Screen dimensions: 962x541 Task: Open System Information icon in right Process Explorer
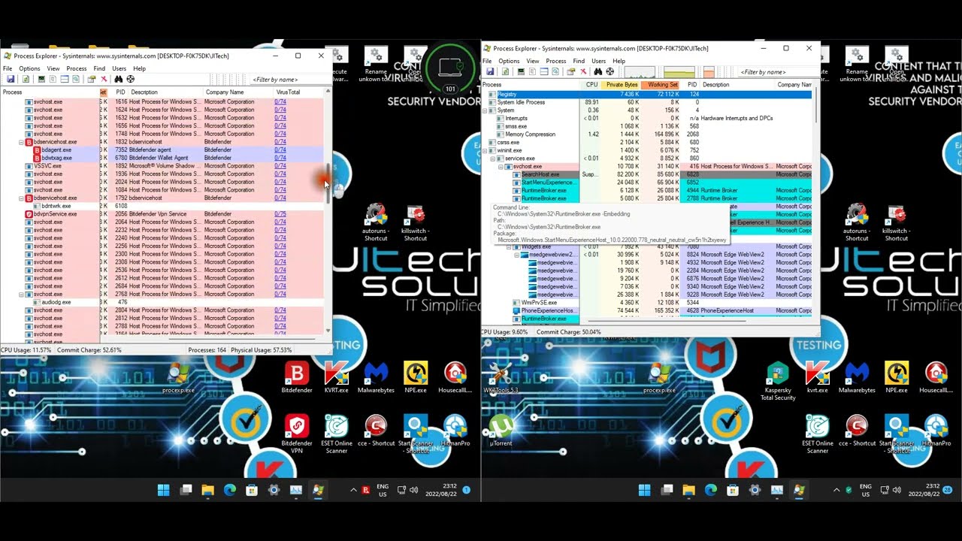pos(521,71)
